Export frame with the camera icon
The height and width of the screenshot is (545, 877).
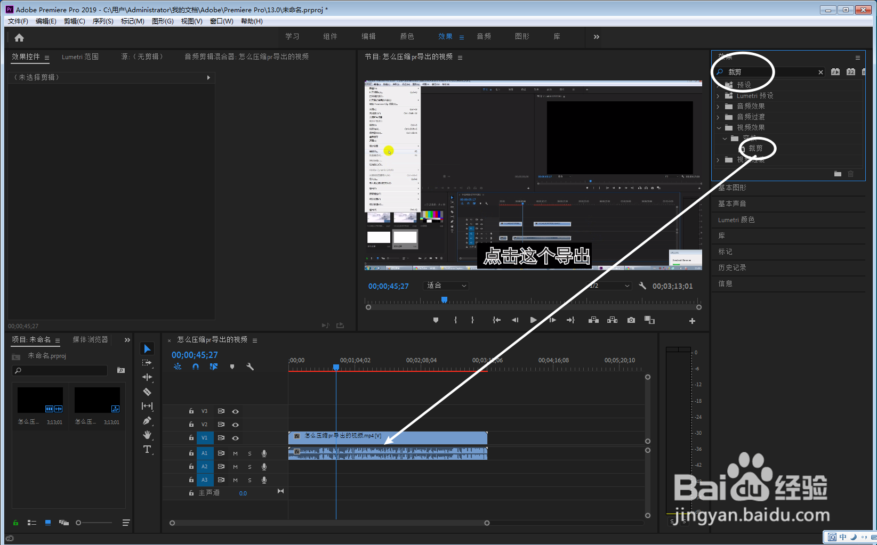(631, 320)
